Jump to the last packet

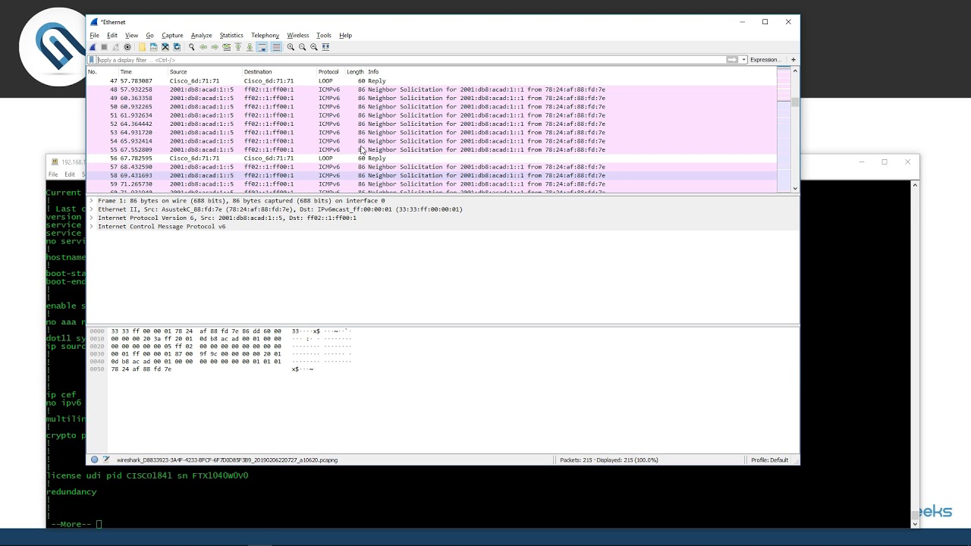[x=250, y=47]
